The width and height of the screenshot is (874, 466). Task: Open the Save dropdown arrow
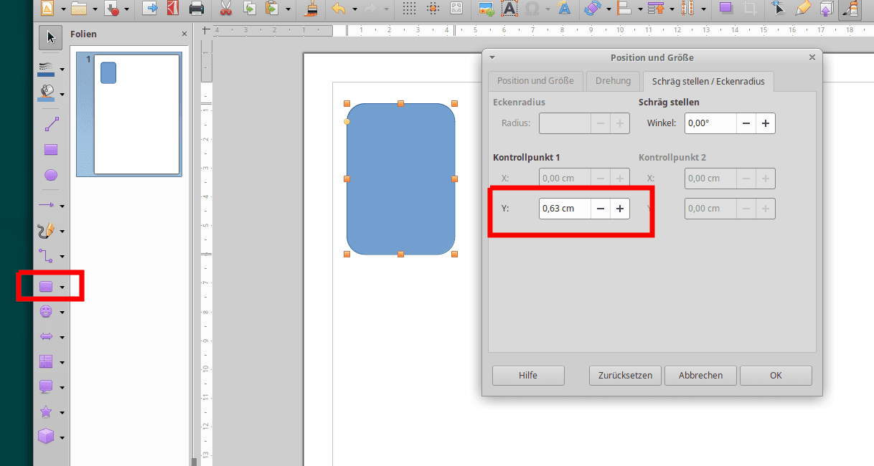coord(128,9)
